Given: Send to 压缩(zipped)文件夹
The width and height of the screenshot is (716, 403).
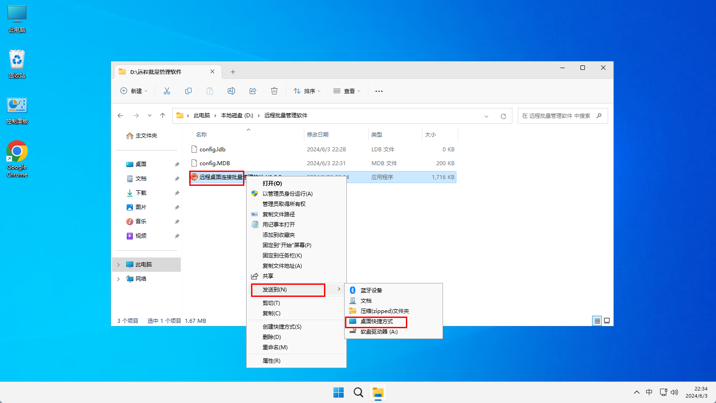Looking at the screenshot, I should [394, 311].
